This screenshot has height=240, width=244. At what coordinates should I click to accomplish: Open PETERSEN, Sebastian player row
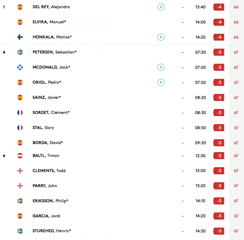pyautogui.click(x=122, y=52)
